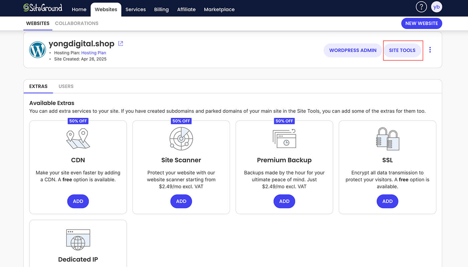468x267 pixels.
Task: Click the Site Scanner card title
Action: click(181, 160)
